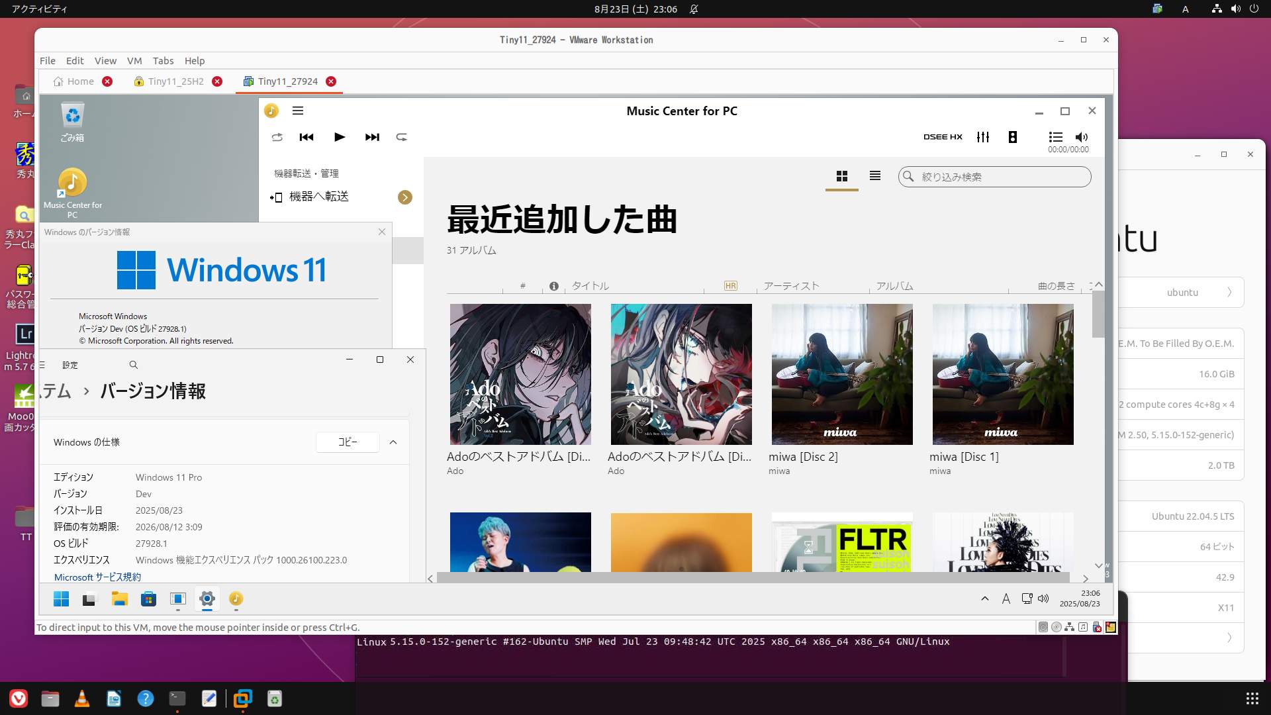Open the VMware Help menu
Image resolution: width=1271 pixels, height=715 pixels.
[195, 60]
